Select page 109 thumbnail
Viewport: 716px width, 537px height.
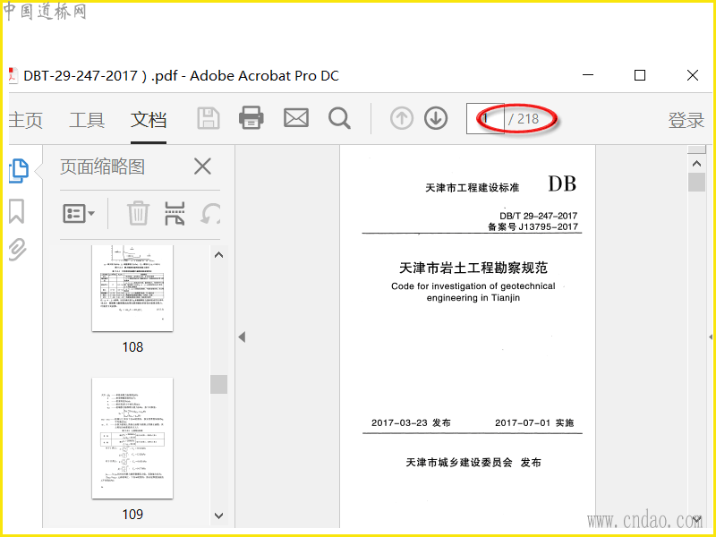point(132,439)
